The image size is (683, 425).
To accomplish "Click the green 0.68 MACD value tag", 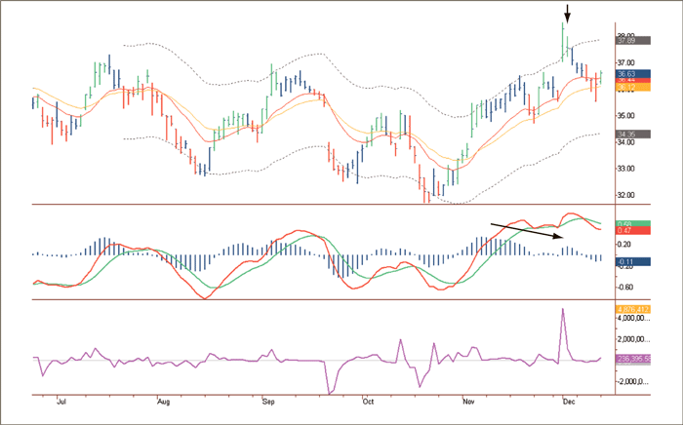I will [x=627, y=223].
